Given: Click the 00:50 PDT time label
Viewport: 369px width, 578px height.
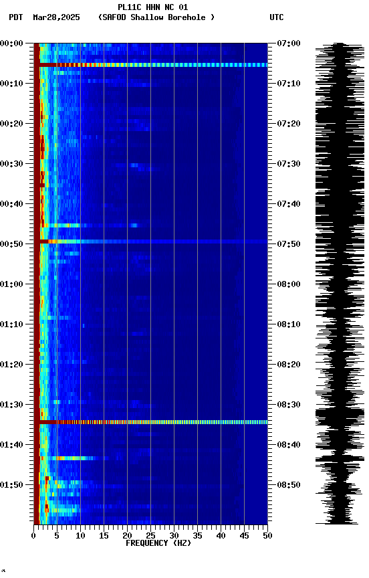Looking at the screenshot, I should (x=11, y=244).
